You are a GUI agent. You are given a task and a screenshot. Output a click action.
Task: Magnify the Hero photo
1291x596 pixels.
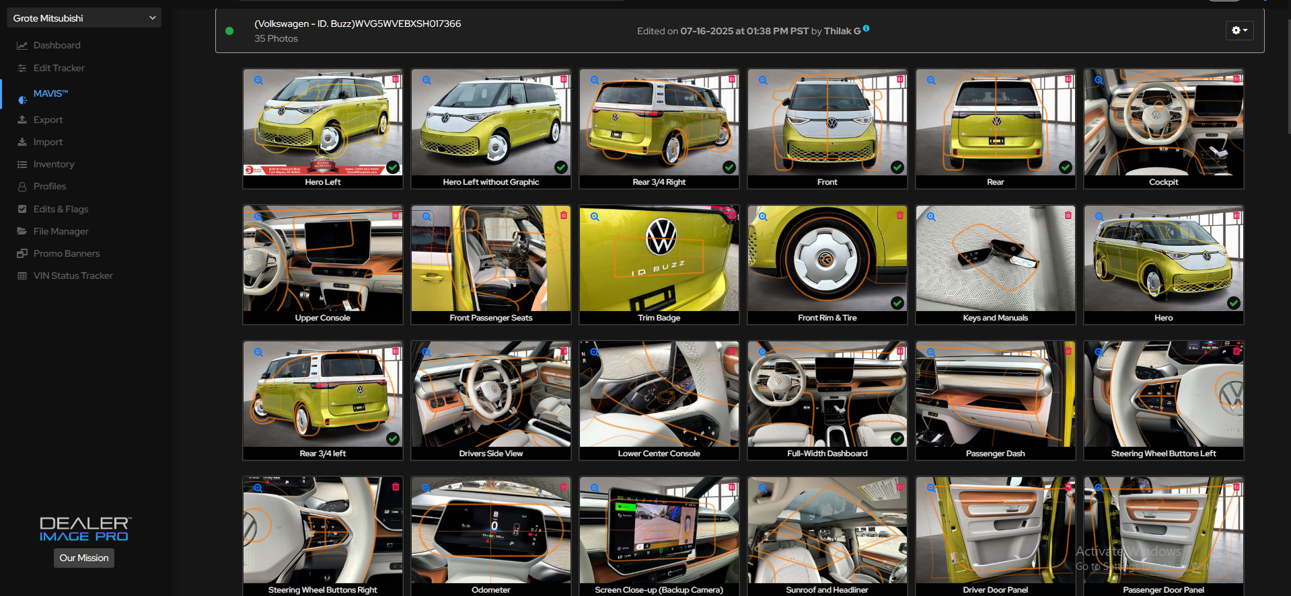[1099, 217]
